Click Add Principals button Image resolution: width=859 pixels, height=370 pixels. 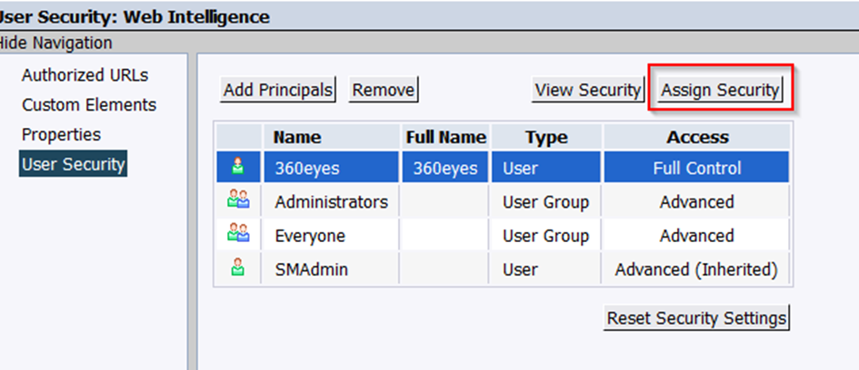click(x=278, y=90)
